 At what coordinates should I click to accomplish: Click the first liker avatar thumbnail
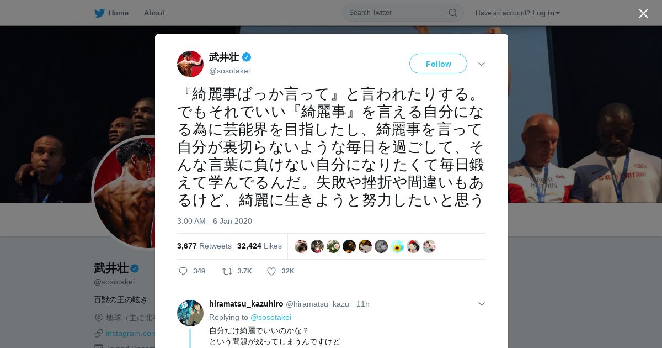coord(301,246)
